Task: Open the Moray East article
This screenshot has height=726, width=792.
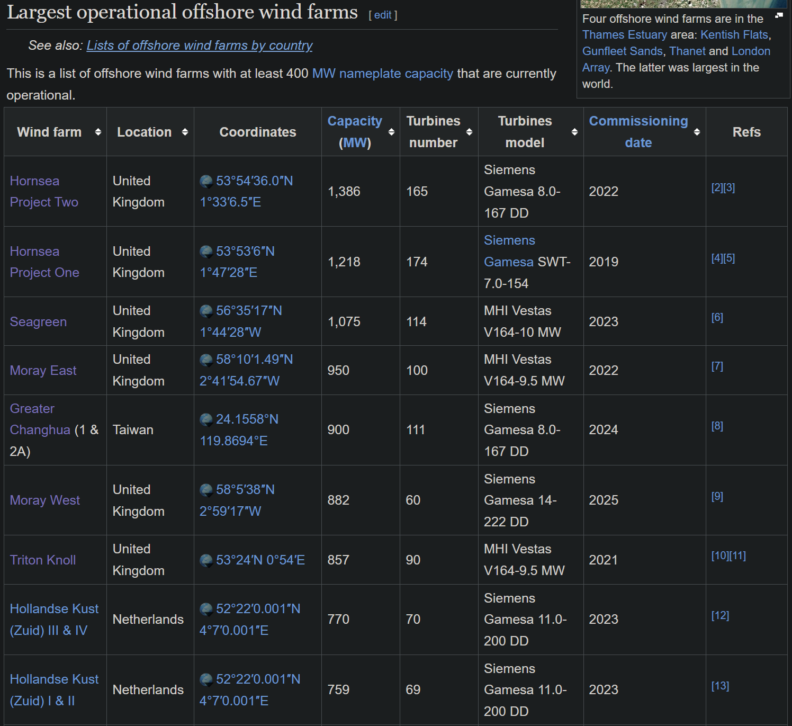Action: [x=43, y=371]
